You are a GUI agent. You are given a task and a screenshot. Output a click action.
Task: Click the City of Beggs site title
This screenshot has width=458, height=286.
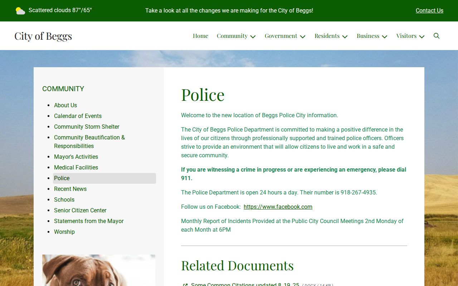tap(43, 36)
